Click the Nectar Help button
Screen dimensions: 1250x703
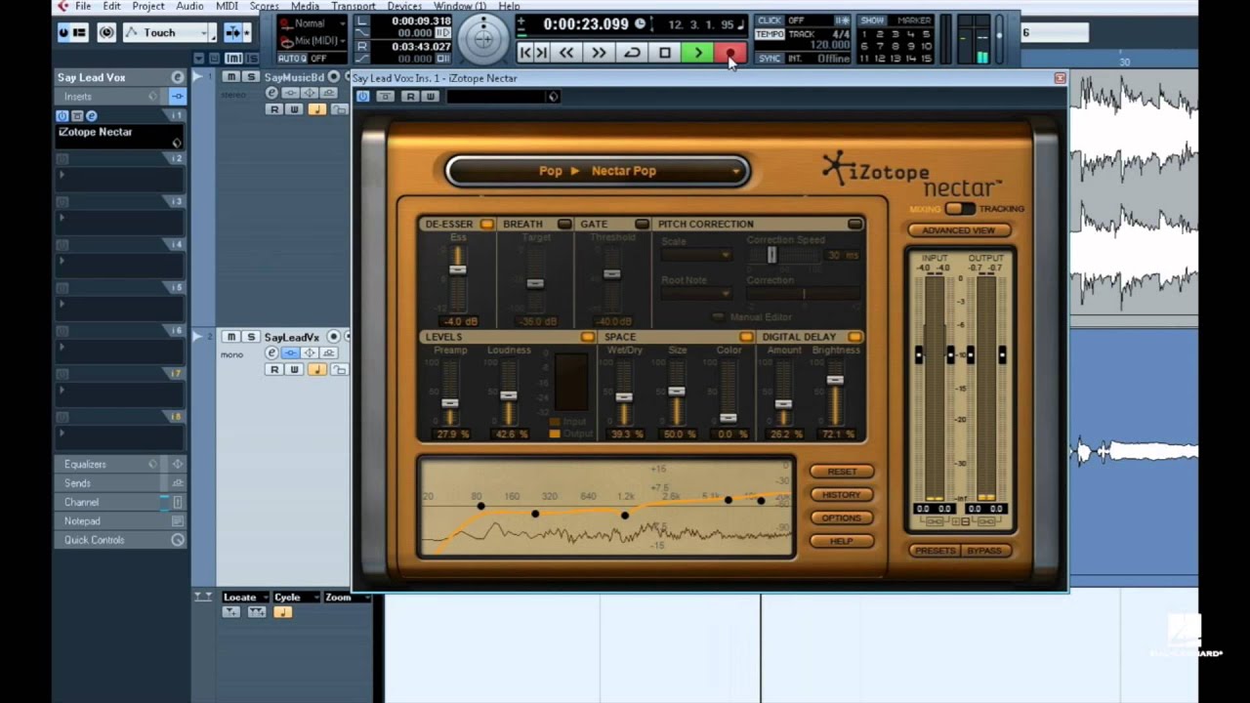click(842, 542)
